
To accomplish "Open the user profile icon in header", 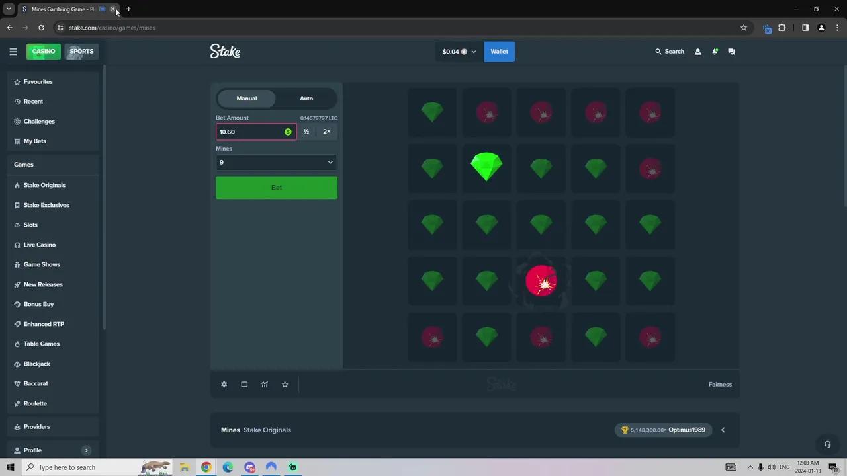I will pyautogui.click(x=697, y=52).
